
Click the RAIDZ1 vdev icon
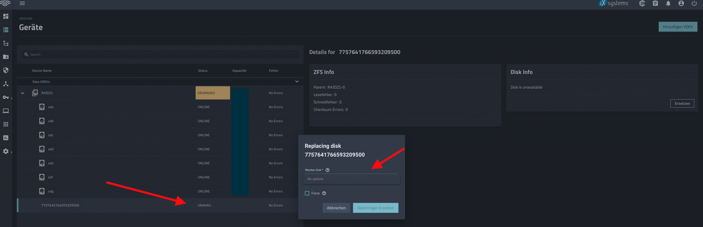point(35,93)
